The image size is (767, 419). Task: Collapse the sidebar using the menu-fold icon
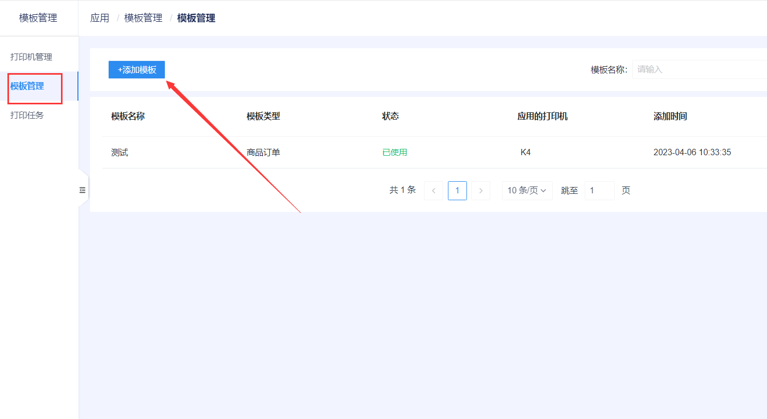pyautogui.click(x=82, y=190)
